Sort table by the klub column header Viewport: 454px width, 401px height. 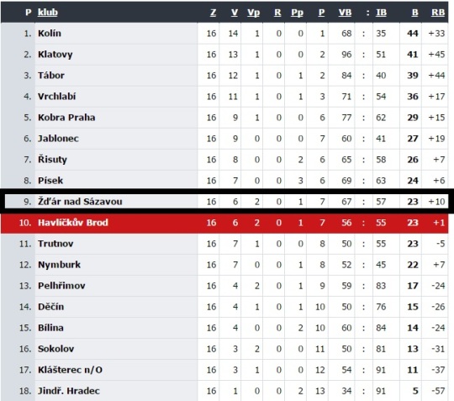pos(48,13)
